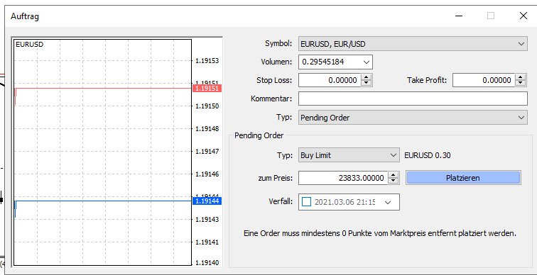Screen dimensions: 537x275
Task: Click the EURUSD 0.30 label
Action: 428,155
